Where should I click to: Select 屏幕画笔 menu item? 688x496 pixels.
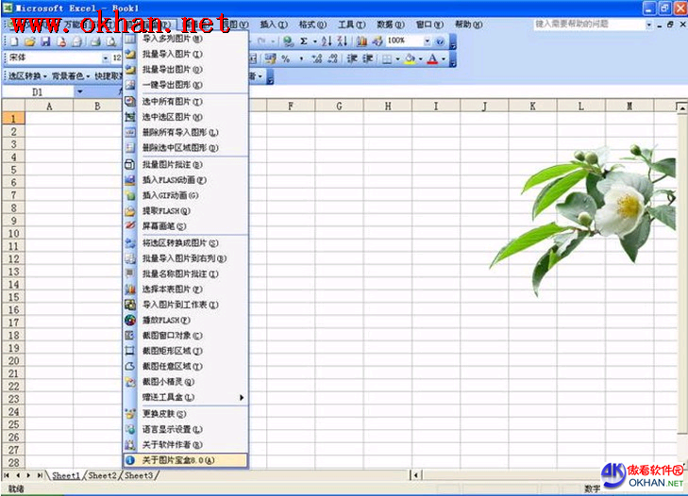point(163,226)
